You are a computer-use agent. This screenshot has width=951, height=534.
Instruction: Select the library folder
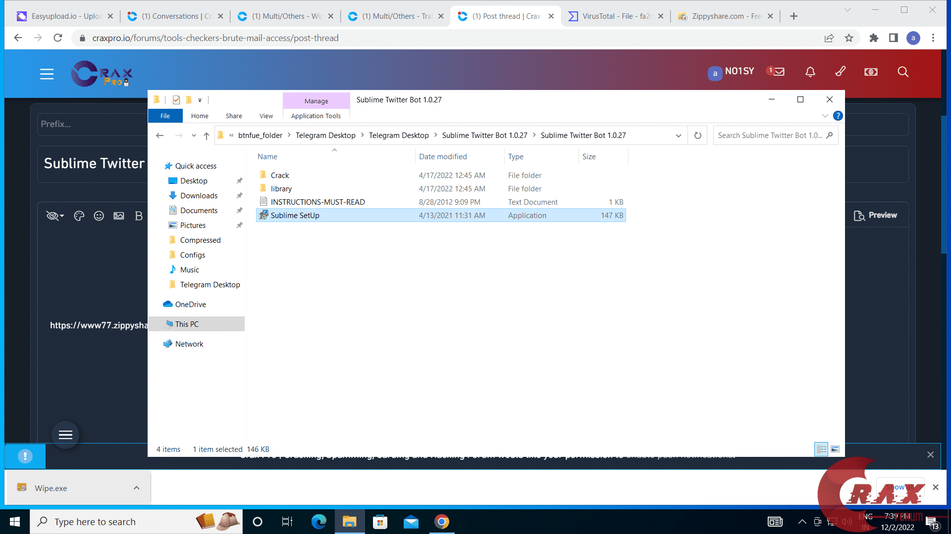[441, 189]
